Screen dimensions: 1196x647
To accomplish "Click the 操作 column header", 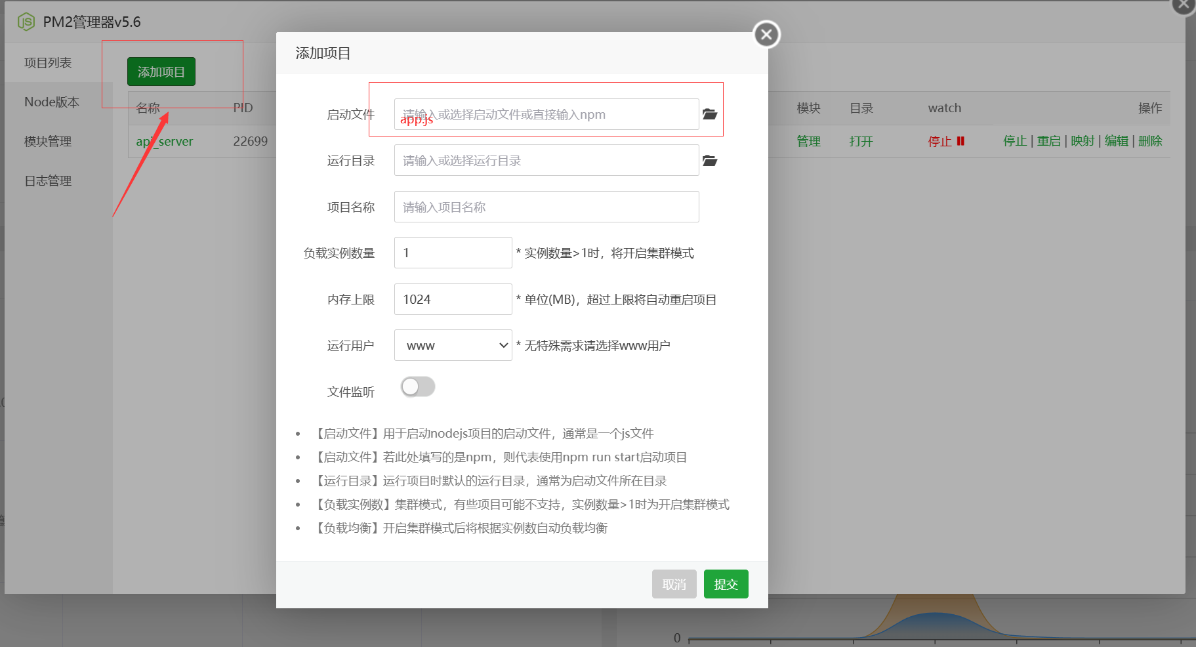I will (1150, 108).
